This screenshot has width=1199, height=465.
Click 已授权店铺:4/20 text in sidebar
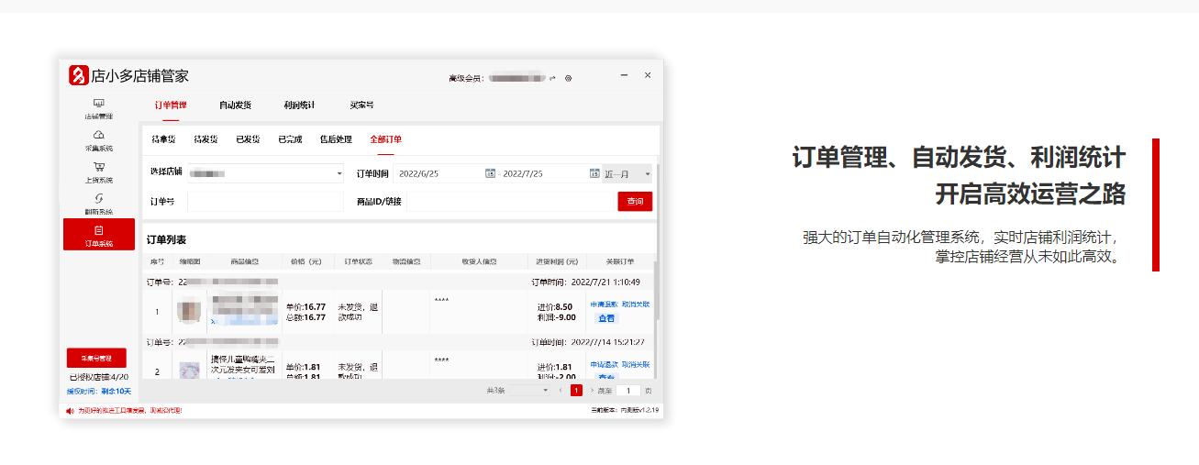[x=98, y=377]
